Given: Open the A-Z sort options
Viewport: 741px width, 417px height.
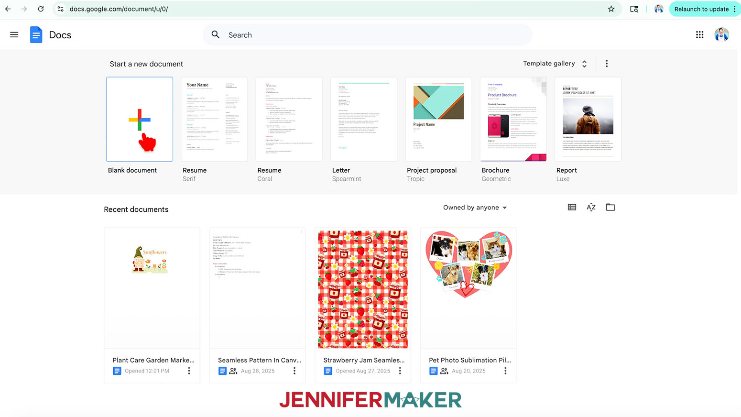Looking at the screenshot, I should [591, 207].
